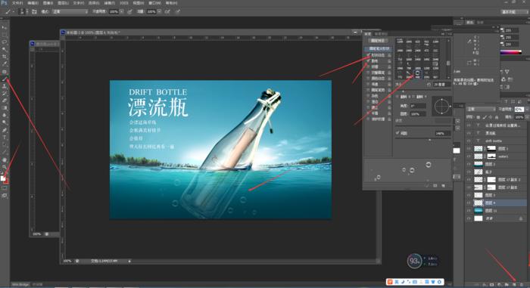Click the brush size pixel value field
The image size is (530, 288).
441,85
